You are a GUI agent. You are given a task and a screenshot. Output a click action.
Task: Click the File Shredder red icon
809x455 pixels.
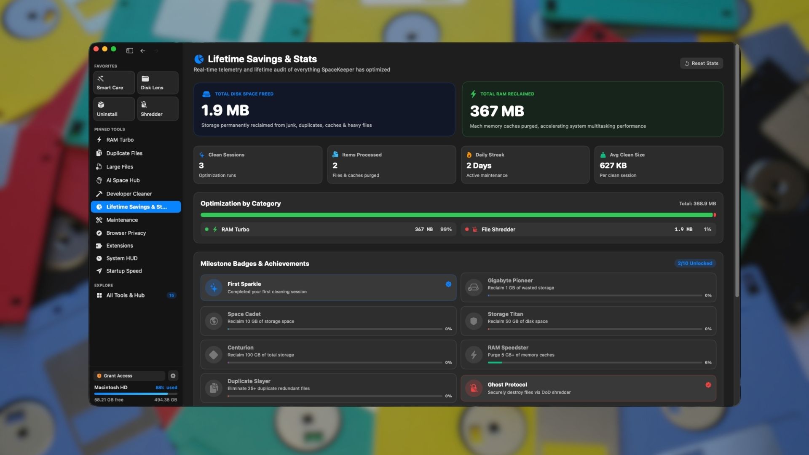point(475,230)
